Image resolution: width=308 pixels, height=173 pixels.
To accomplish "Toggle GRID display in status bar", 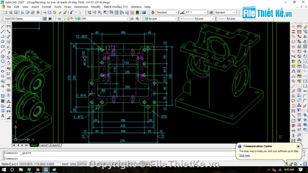I will [x=73, y=164].
